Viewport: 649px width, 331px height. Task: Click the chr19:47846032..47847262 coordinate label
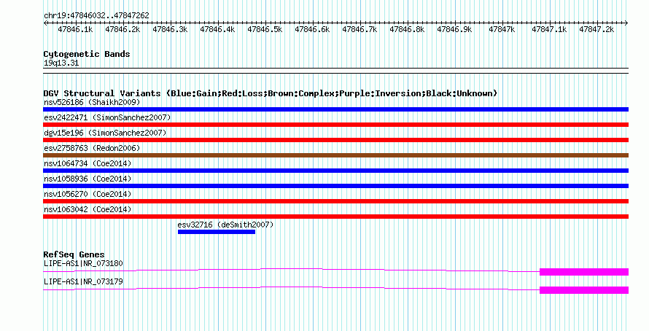[x=96, y=16]
